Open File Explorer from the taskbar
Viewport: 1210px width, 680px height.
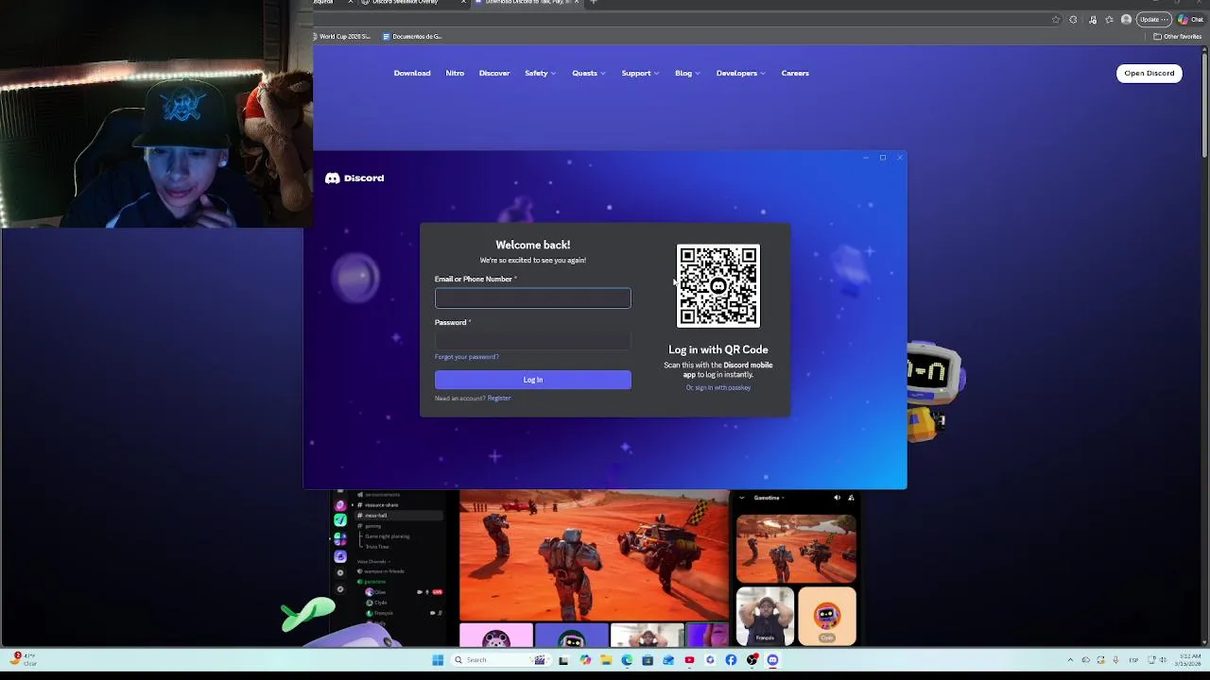(x=606, y=660)
